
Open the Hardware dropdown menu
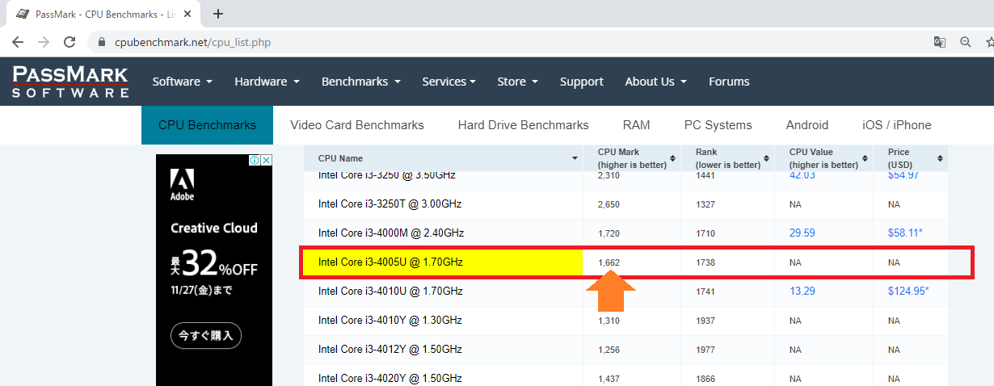[x=267, y=82]
